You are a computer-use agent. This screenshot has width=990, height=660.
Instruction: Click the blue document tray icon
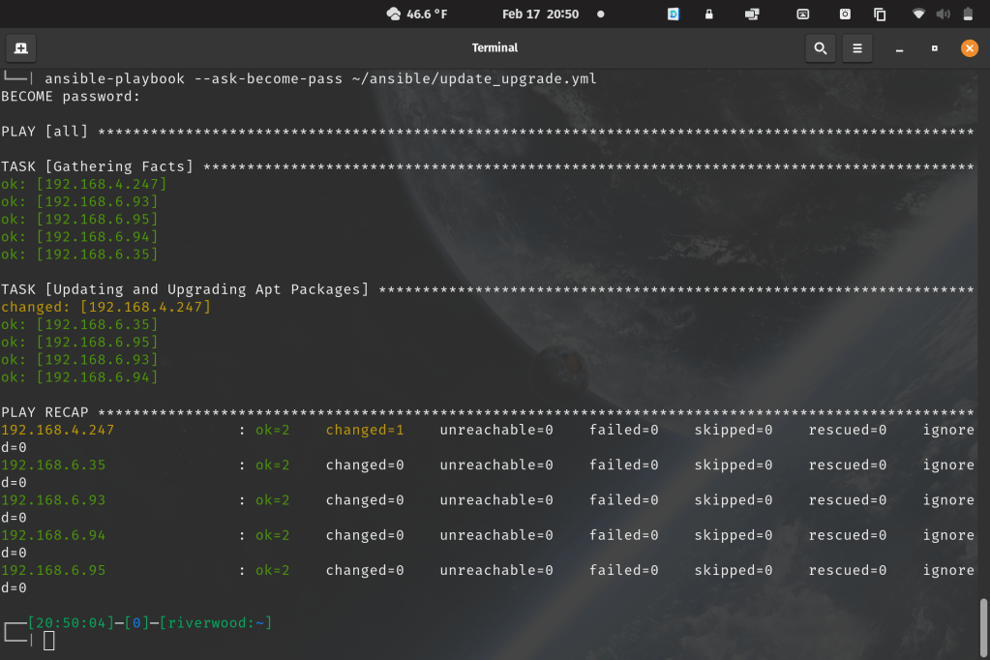click(674, 14)
